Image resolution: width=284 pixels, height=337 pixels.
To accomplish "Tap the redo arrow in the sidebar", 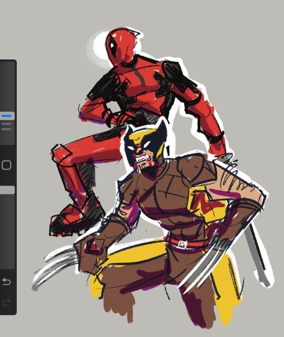I will click(6, 302).
